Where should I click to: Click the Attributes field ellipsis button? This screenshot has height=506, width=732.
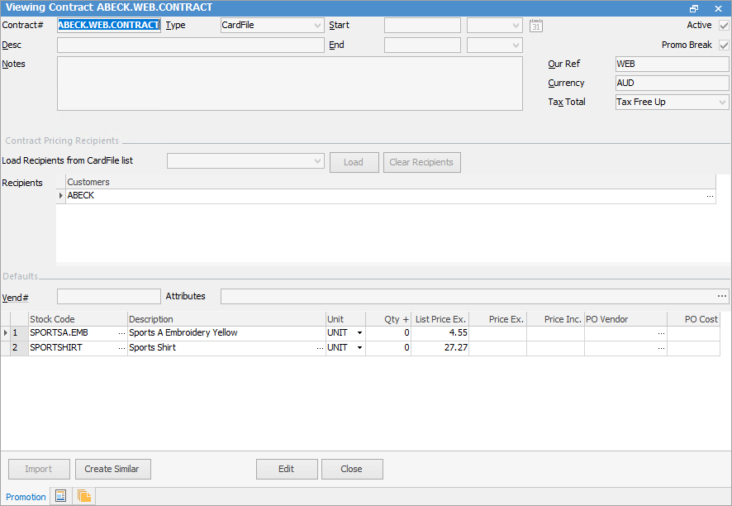coord(722,296)
